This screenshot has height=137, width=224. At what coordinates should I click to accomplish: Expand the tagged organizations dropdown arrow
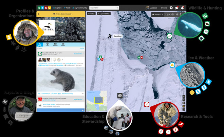(x=62, y=60)
